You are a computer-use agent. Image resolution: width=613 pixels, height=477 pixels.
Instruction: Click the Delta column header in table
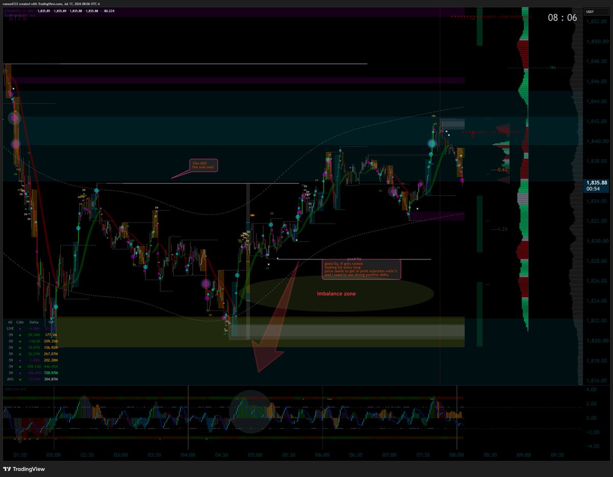coord(34,323)
